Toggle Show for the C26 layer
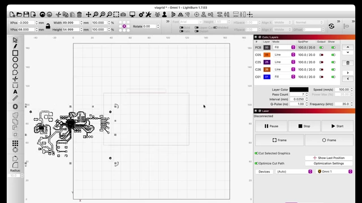 click(333, 69)
